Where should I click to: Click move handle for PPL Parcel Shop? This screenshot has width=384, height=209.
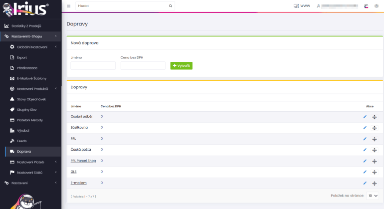coord(375,161)
